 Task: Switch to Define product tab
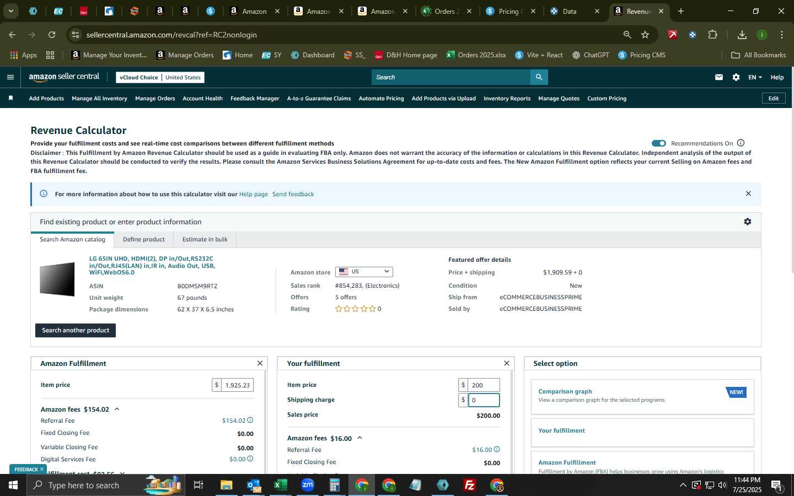pos(143,239)
